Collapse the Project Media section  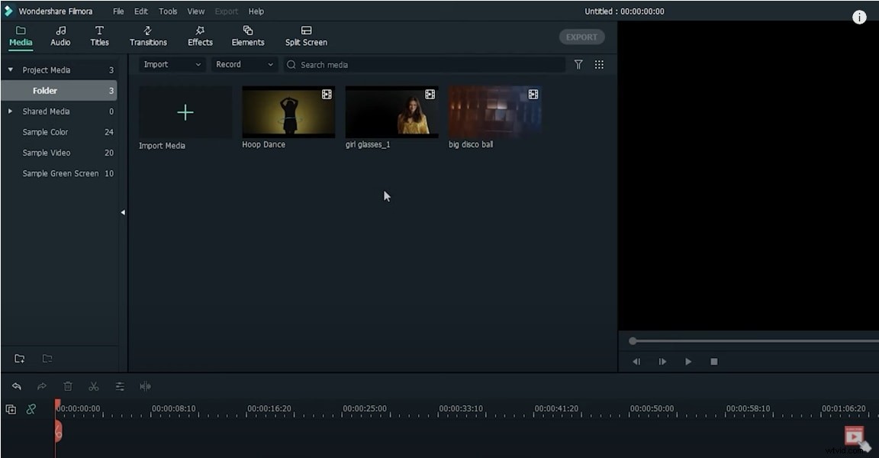point(10,69)
